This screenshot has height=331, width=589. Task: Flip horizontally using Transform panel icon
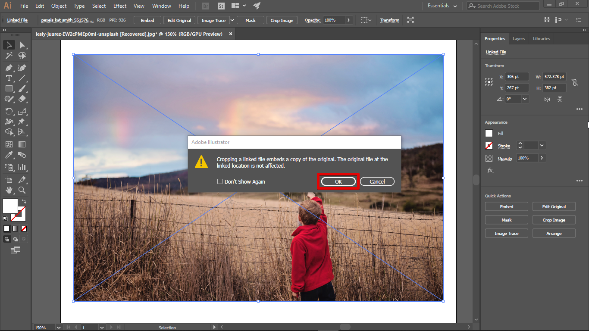point(547,99)
